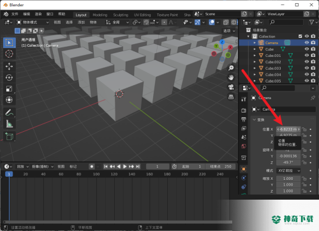Toggle the auto keying record button
This screenshot has height=231, width=319.
(92, 166)
